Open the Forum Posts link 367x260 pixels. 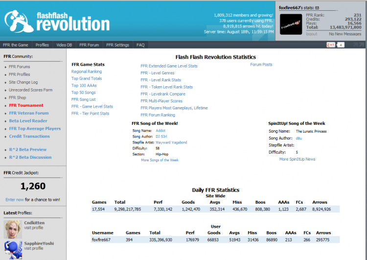(x=261, y=65)
